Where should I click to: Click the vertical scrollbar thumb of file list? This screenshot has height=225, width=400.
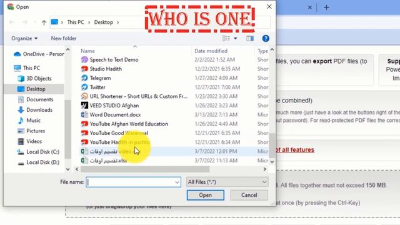click(272, 145)
